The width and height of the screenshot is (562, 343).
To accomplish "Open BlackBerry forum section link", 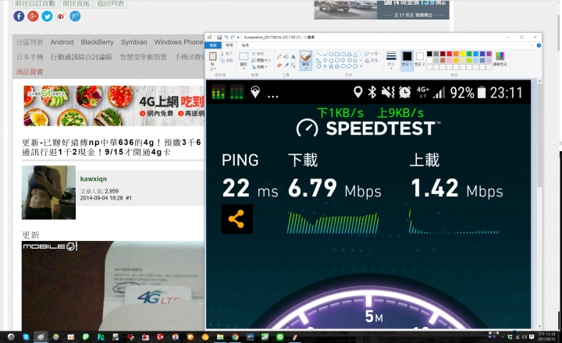I will pyautogui.click(x=97, y=42).
